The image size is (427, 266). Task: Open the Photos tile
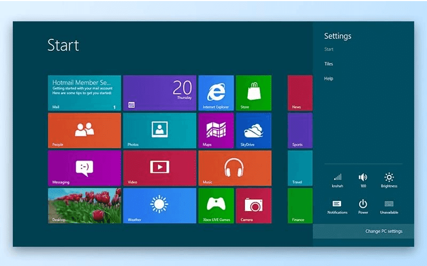[160, 131]
